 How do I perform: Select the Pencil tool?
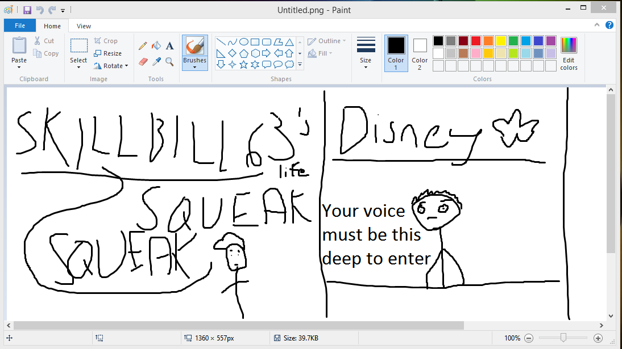click(x=143, y=46)
